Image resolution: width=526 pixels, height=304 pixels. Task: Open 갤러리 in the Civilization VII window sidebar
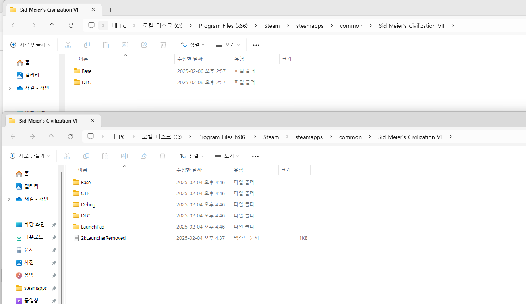pos(31,75)
